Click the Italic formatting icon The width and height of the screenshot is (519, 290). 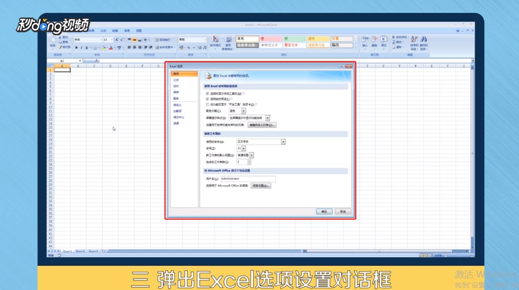(82, 48)
